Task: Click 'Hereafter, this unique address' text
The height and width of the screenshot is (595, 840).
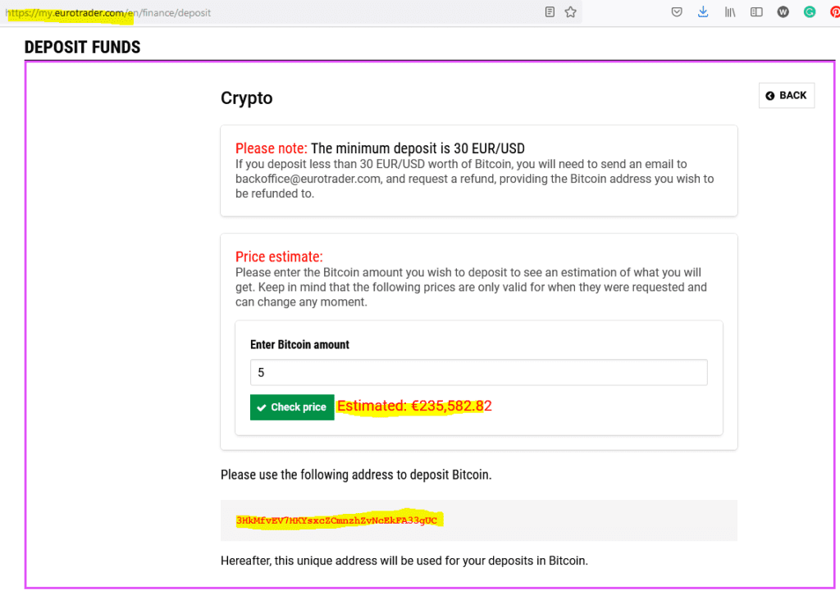Action: (x=404, y=561)
